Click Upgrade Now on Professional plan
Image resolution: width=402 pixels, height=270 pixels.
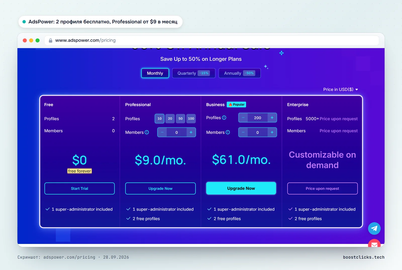coord(160,189)
